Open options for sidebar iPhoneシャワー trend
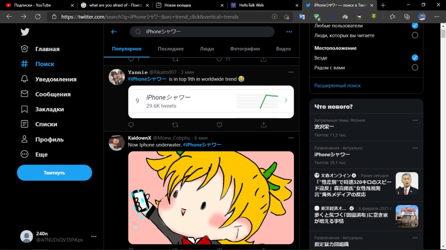This screenshot has width=446, height=250. click(x=415, y=148)
